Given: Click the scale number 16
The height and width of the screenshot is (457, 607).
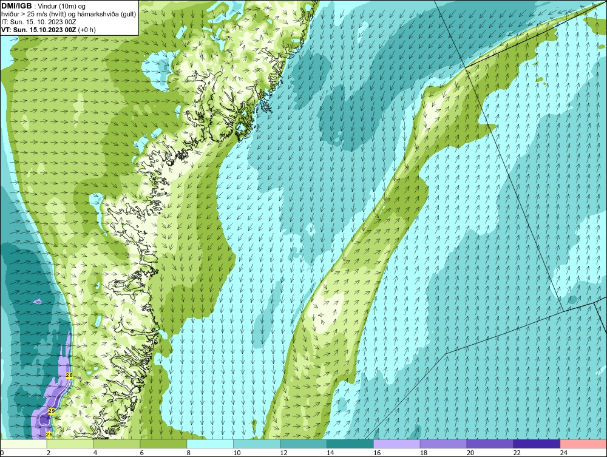Looking at the screenshot, I should pos(377,453).
